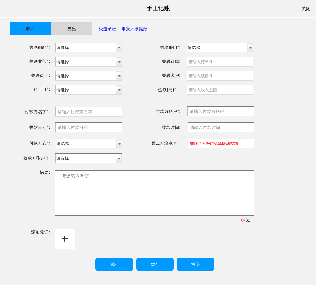Click the 金额(元) income amount field
The width and height of the screenshot is (316, 285).
(x=220, y=89)
